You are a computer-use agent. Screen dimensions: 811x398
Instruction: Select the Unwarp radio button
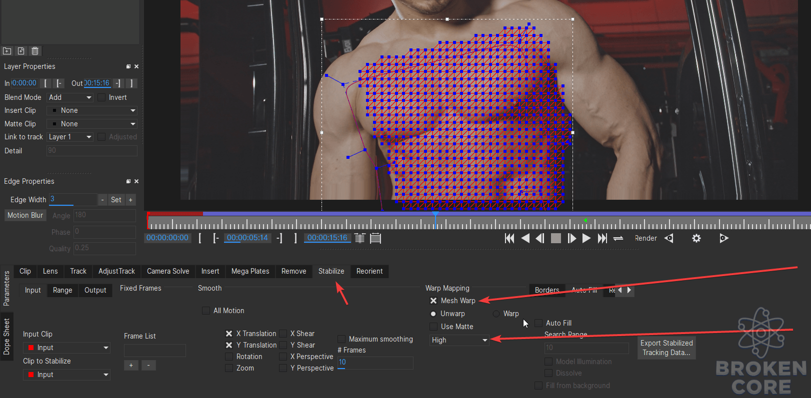(433, 314)
